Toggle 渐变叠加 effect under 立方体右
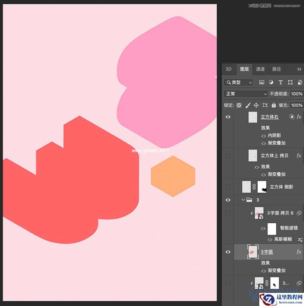The image size is (304, 306). tap(264, 143)
